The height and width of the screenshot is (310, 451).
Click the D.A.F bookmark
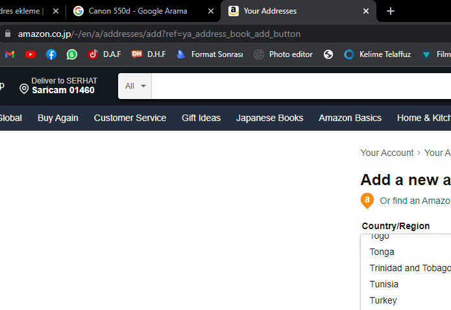pos(104,54)
